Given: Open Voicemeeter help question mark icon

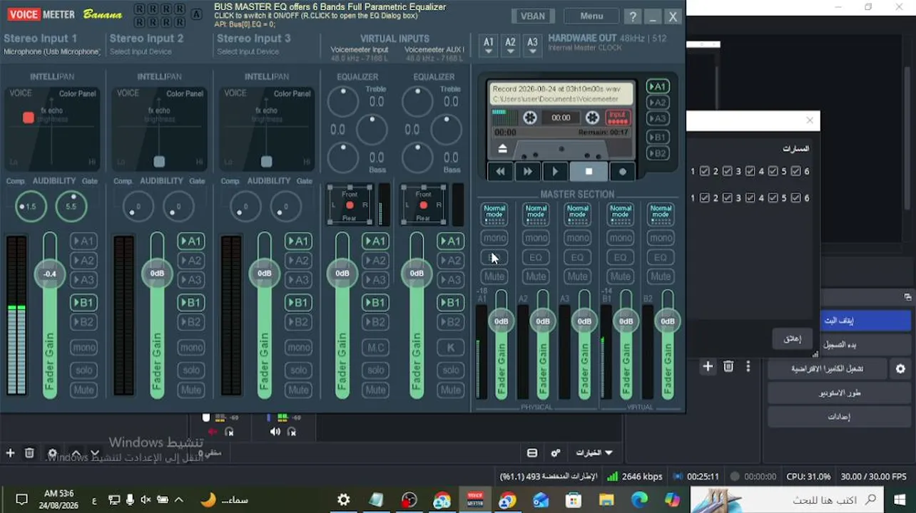Looking at the screenshot, I should pos(632,16).
